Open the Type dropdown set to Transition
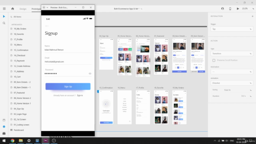Viewport: 256px width, 144px height. point(232,54)
